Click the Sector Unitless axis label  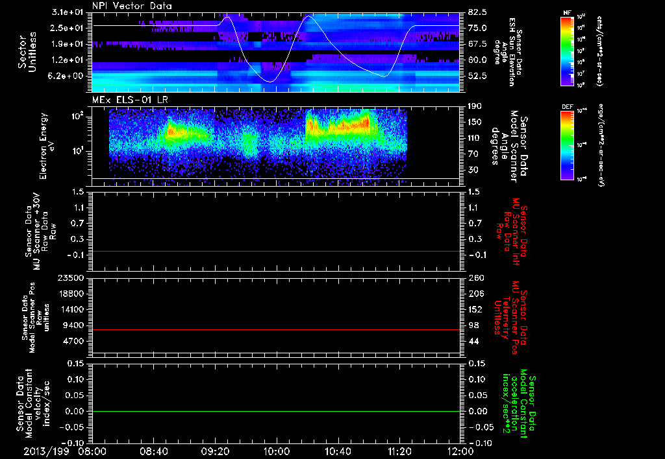(26, 51)
